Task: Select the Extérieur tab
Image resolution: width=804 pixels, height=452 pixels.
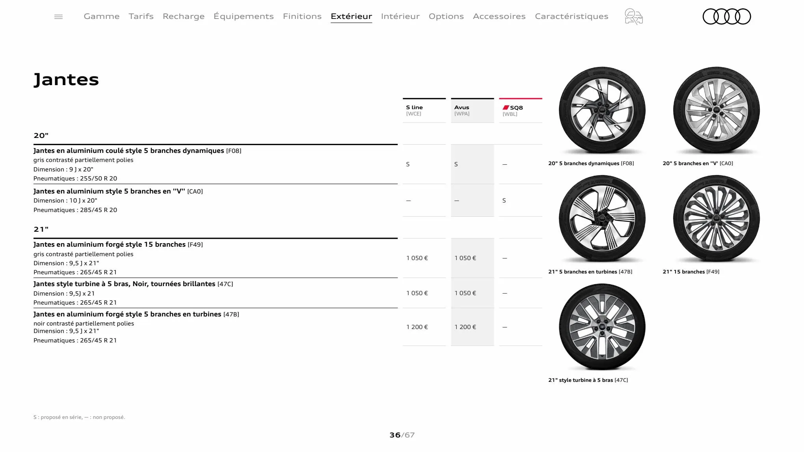Action: pyautogui.click(x=352, y=16)
